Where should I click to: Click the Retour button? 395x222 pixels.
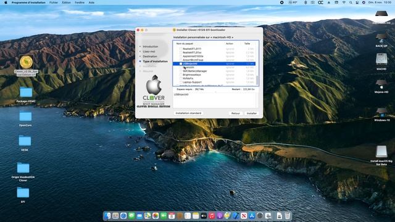236,113
